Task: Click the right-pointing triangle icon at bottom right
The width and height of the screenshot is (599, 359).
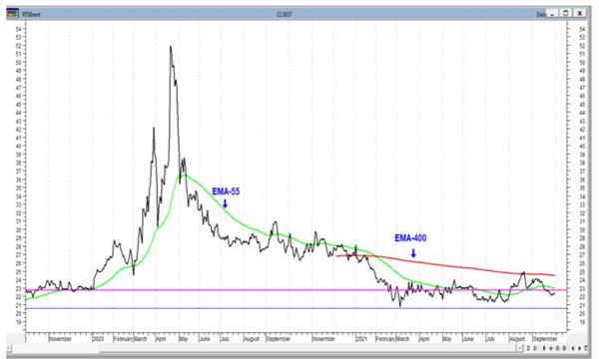Action: [579, 348]
